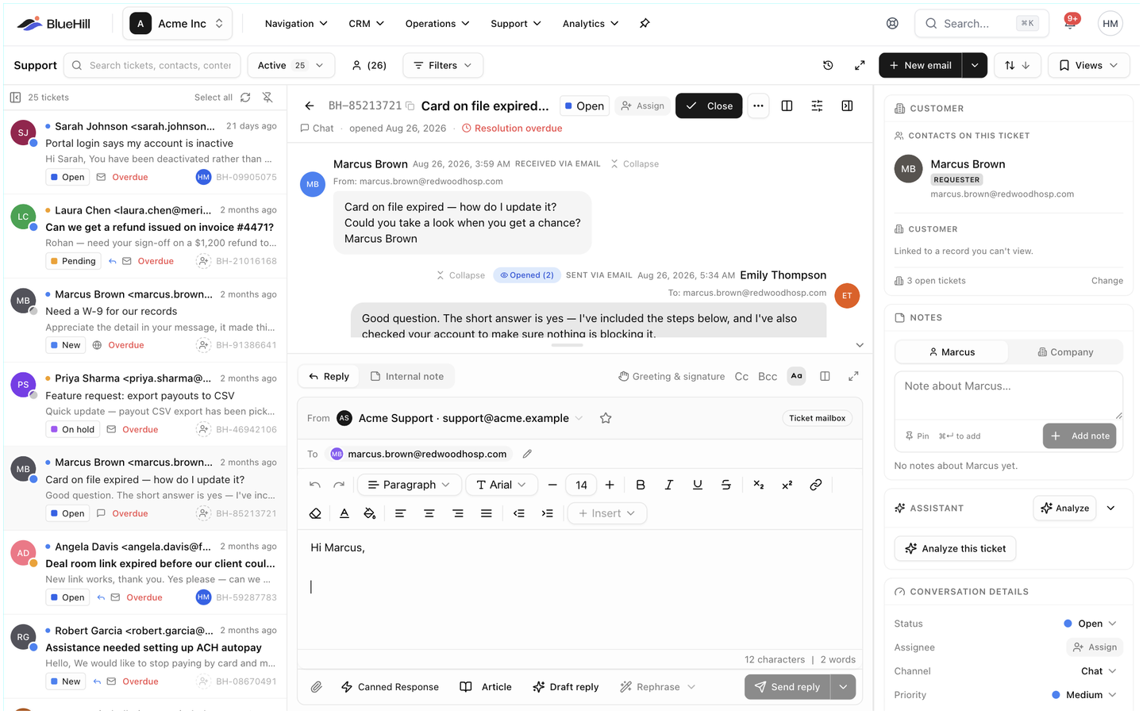Click the attach file paperclip icon
The image size is (1143, 714).
click(x=316, y=687)
